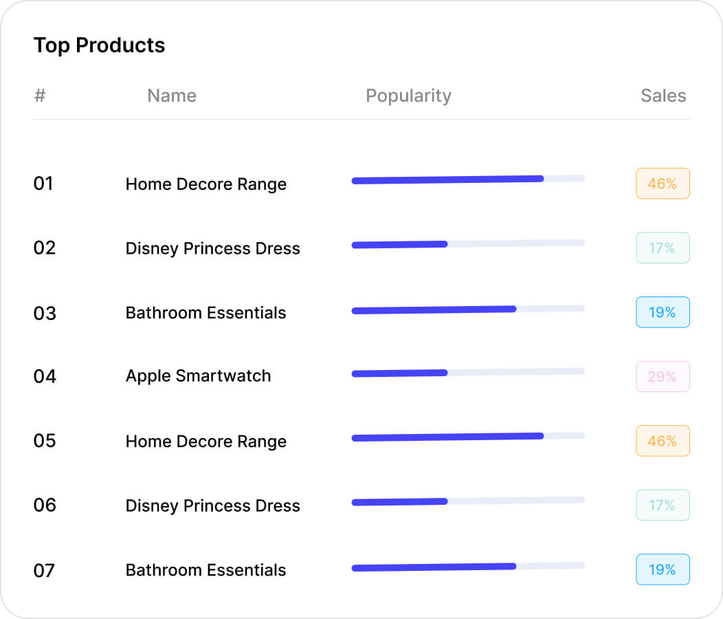Image resolution: width=723 pixels, height=619 pixels.
Task: Click the 19% sales badge in row 03
Action: (x=663, y=312)
